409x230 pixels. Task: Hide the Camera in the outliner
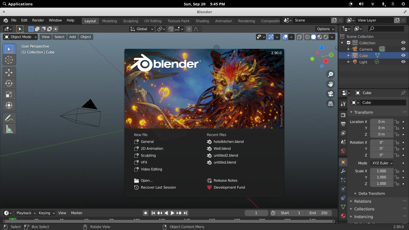403,49
